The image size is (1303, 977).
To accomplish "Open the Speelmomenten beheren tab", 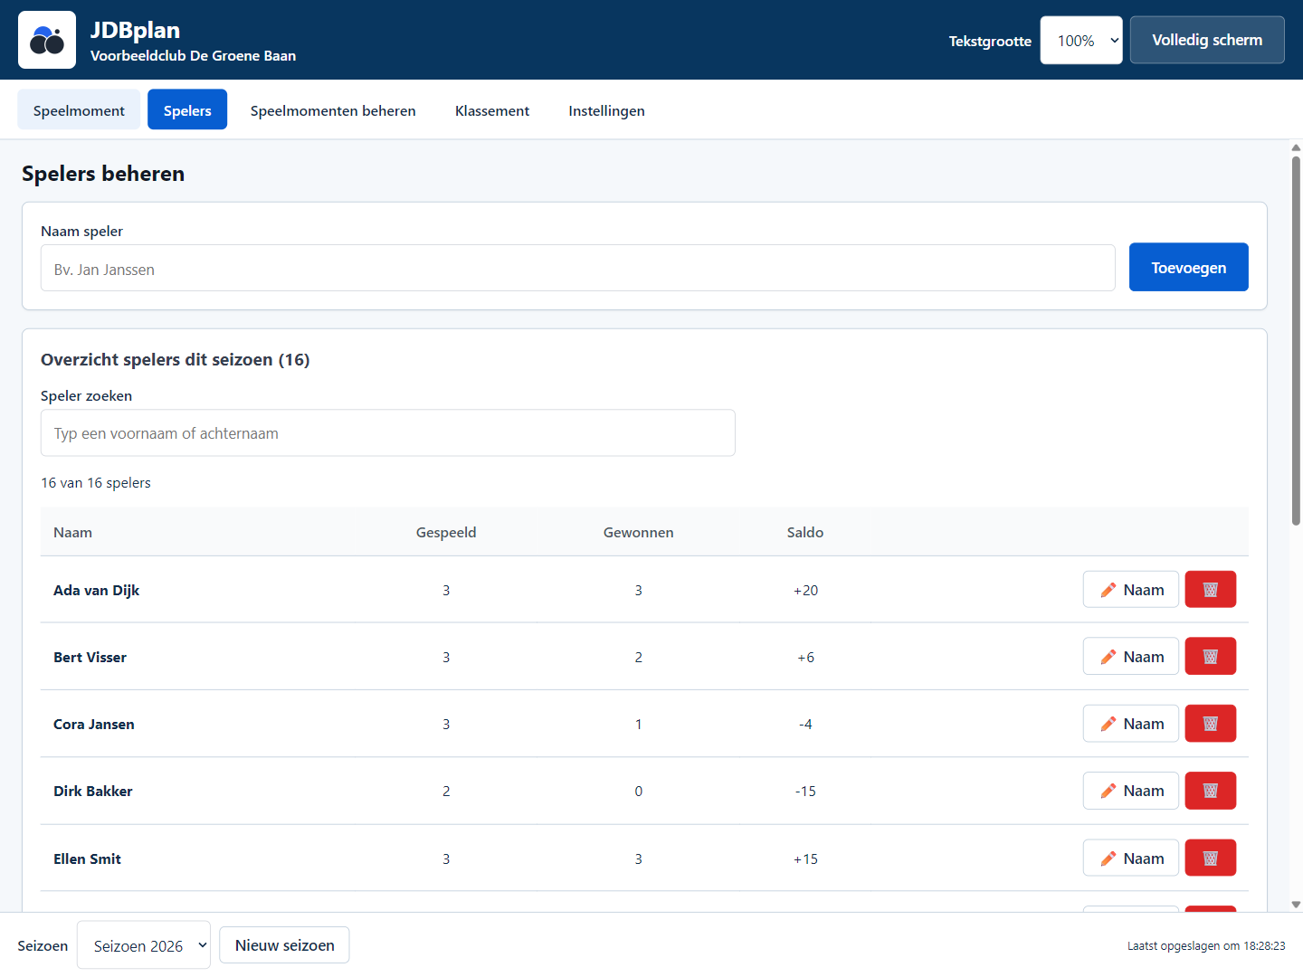I will point(333,110).
